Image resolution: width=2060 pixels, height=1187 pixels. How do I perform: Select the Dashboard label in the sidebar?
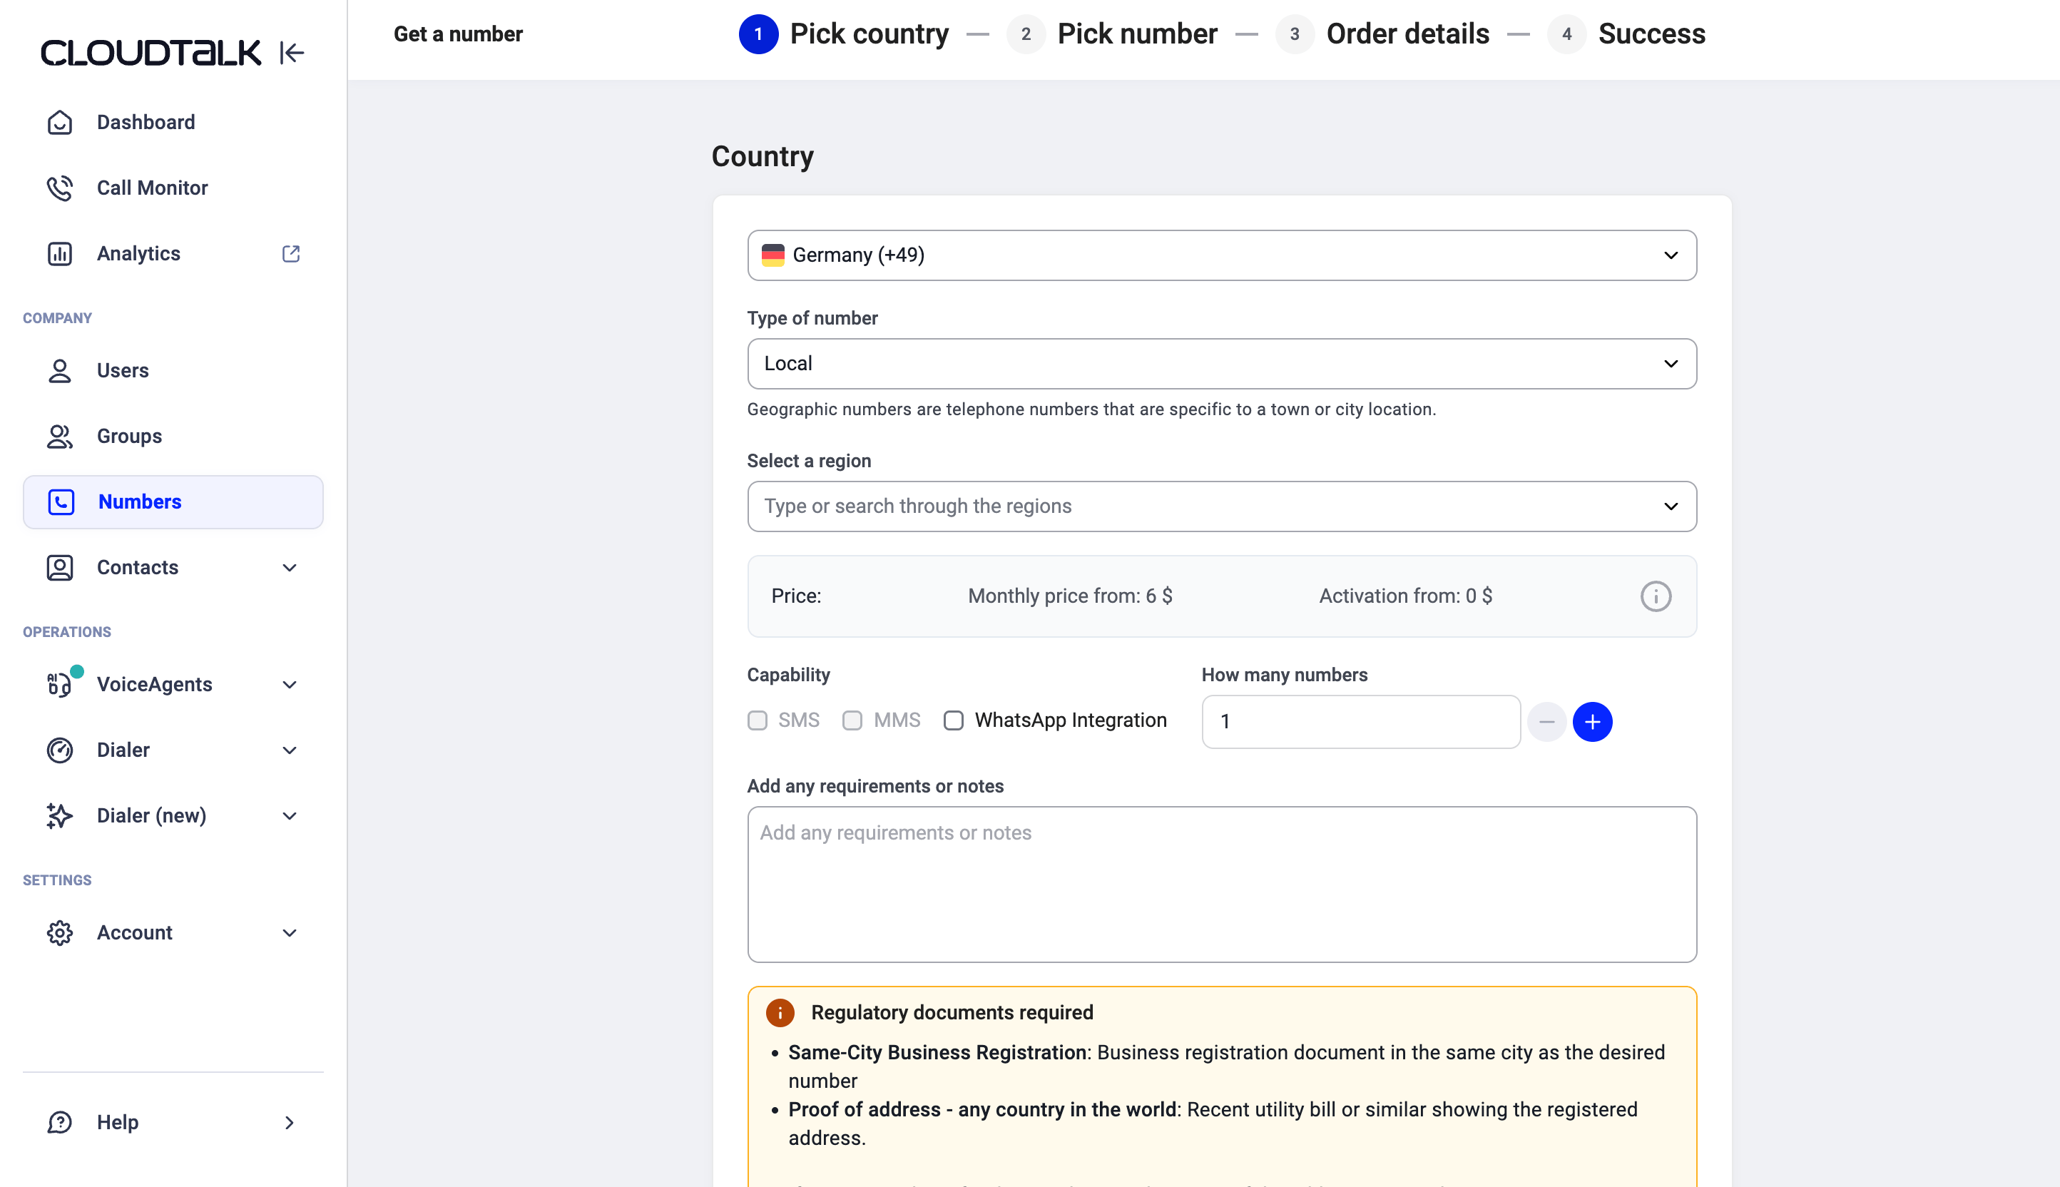coord(146,122)
